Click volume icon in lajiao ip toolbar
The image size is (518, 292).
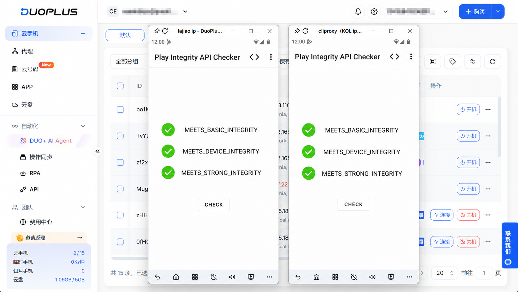click(x=232, y=277)
